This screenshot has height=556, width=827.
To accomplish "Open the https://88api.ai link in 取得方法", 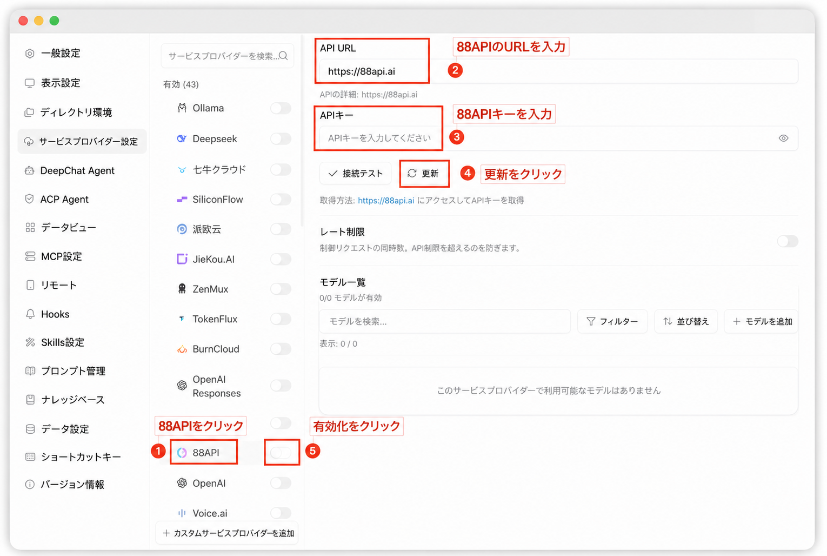I will pos(386,201).
